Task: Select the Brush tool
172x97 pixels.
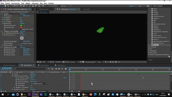Action: point(30,6)
